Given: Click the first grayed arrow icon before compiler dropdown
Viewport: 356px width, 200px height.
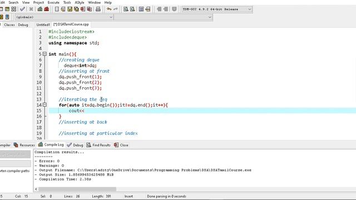Looking at the screenshot, I should coord(159,9).
